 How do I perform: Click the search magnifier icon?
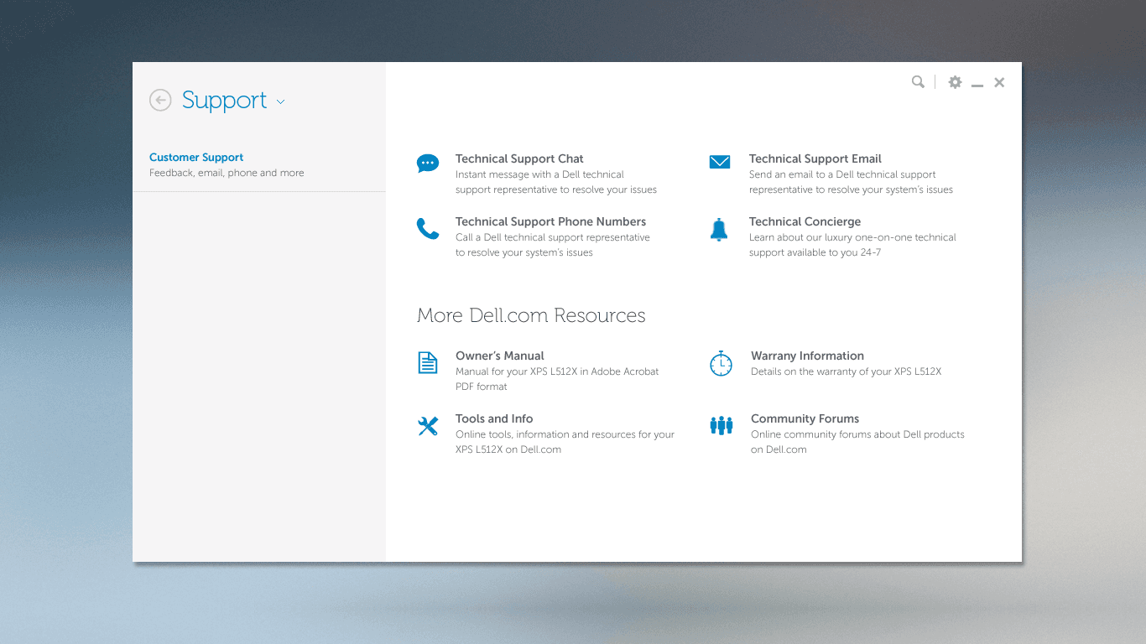(x=918, y=82)
